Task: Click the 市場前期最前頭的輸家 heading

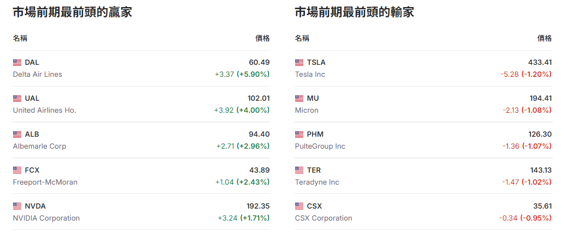Action: tap(354, 13)
